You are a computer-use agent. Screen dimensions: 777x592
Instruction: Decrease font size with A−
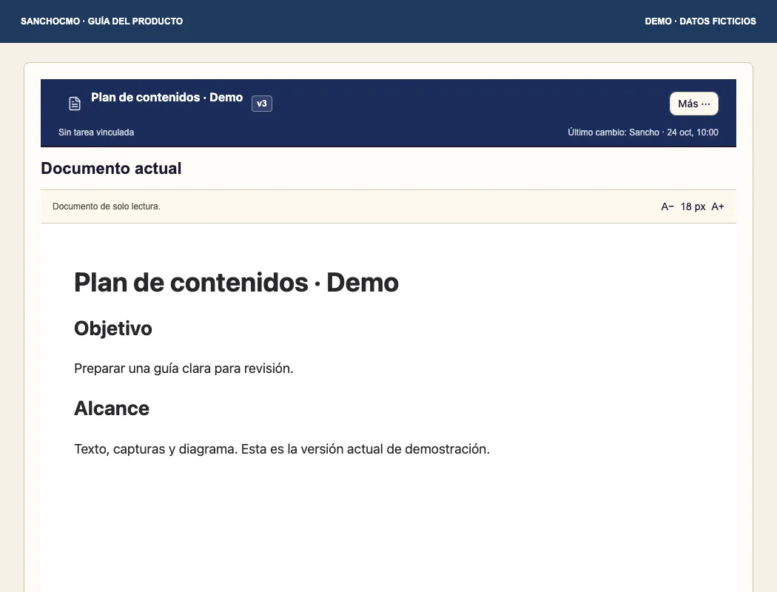[x=667, y=206]
